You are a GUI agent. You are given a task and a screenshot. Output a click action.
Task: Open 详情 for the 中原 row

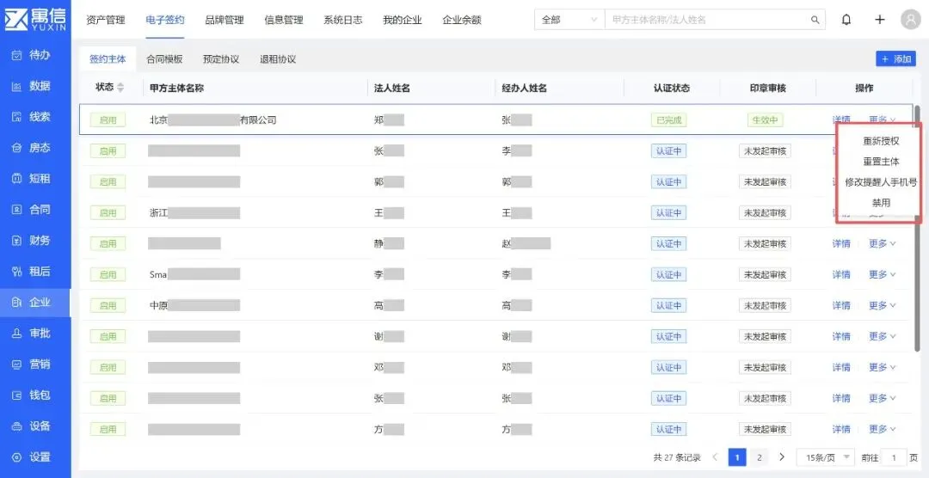(x=841, y=306)
